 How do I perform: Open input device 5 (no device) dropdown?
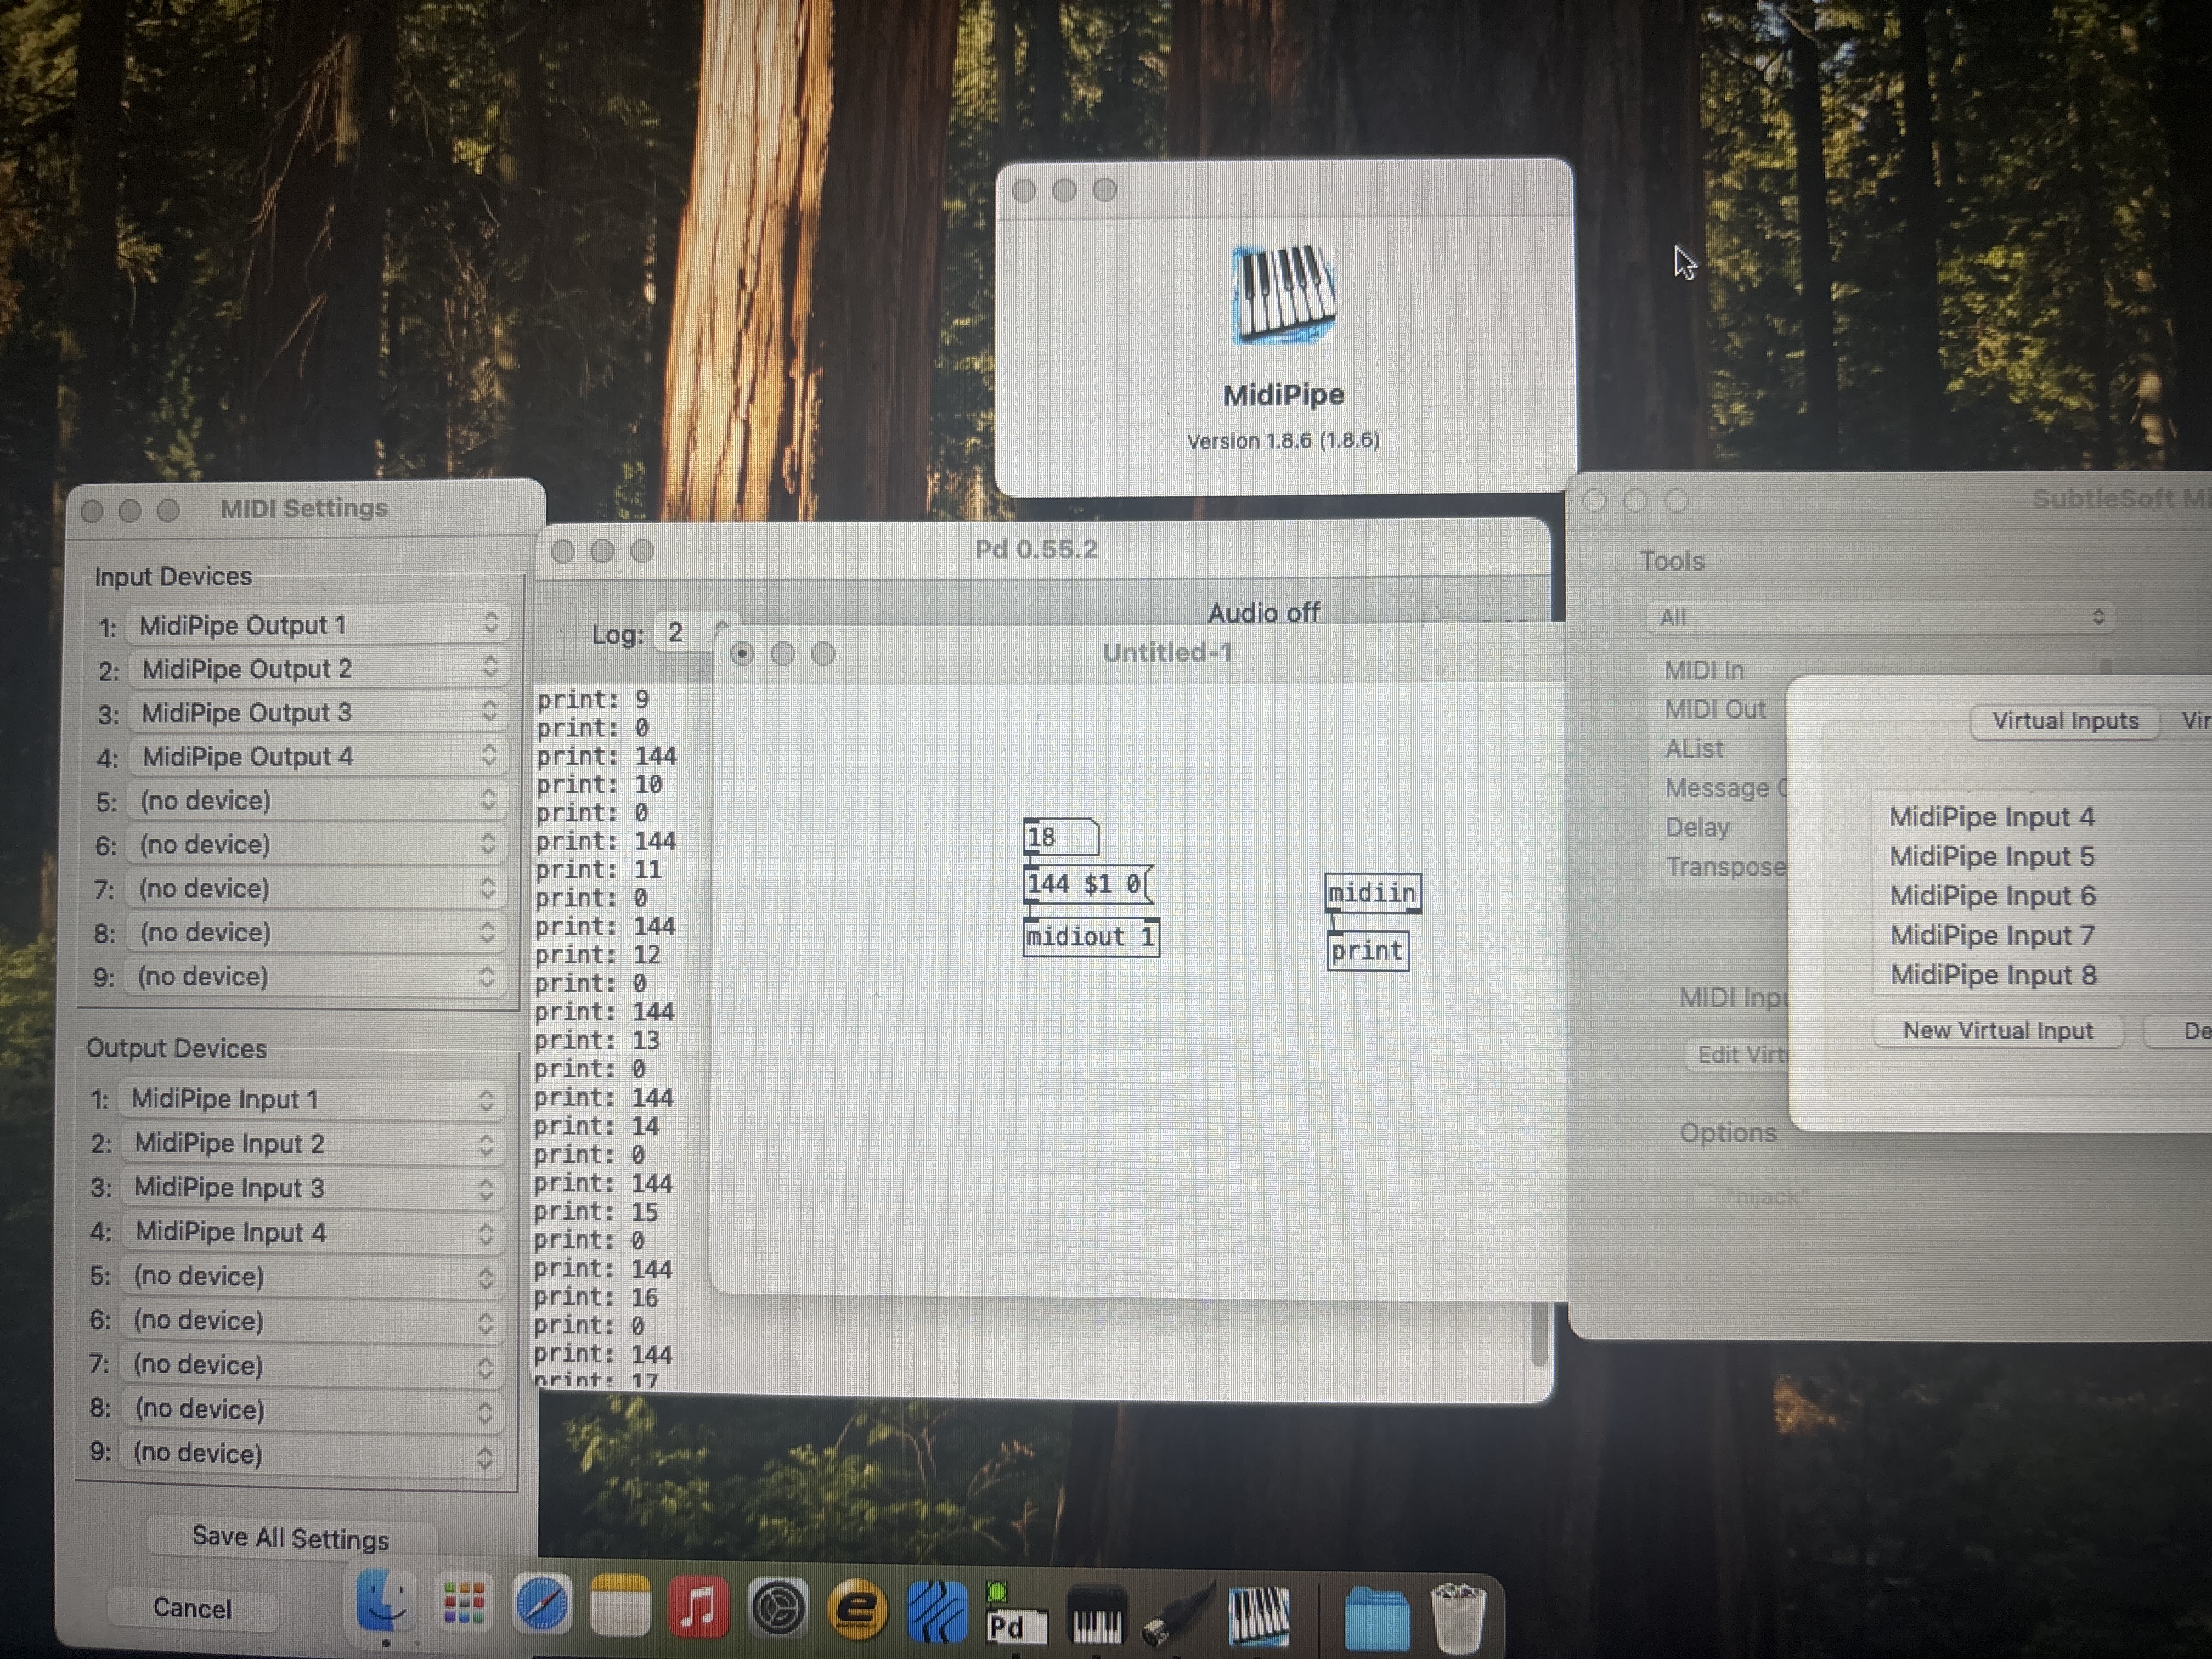pos(316,800)
